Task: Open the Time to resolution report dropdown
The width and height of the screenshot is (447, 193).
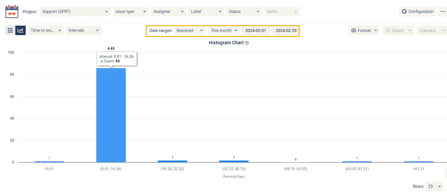Action: (x=46, y=30)
